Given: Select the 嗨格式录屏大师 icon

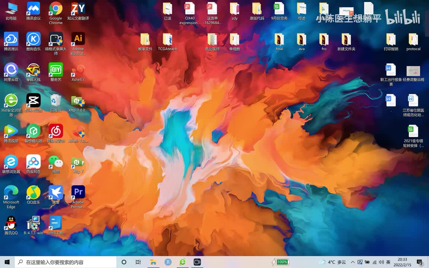Looking at the screenshot, I should pos(56,44).
